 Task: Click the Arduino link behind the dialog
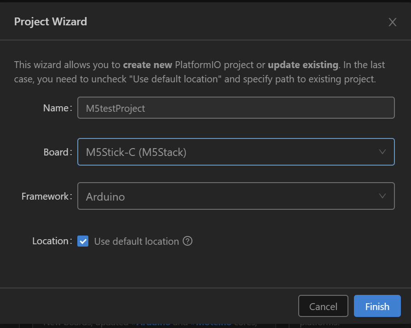coord(152,323)
